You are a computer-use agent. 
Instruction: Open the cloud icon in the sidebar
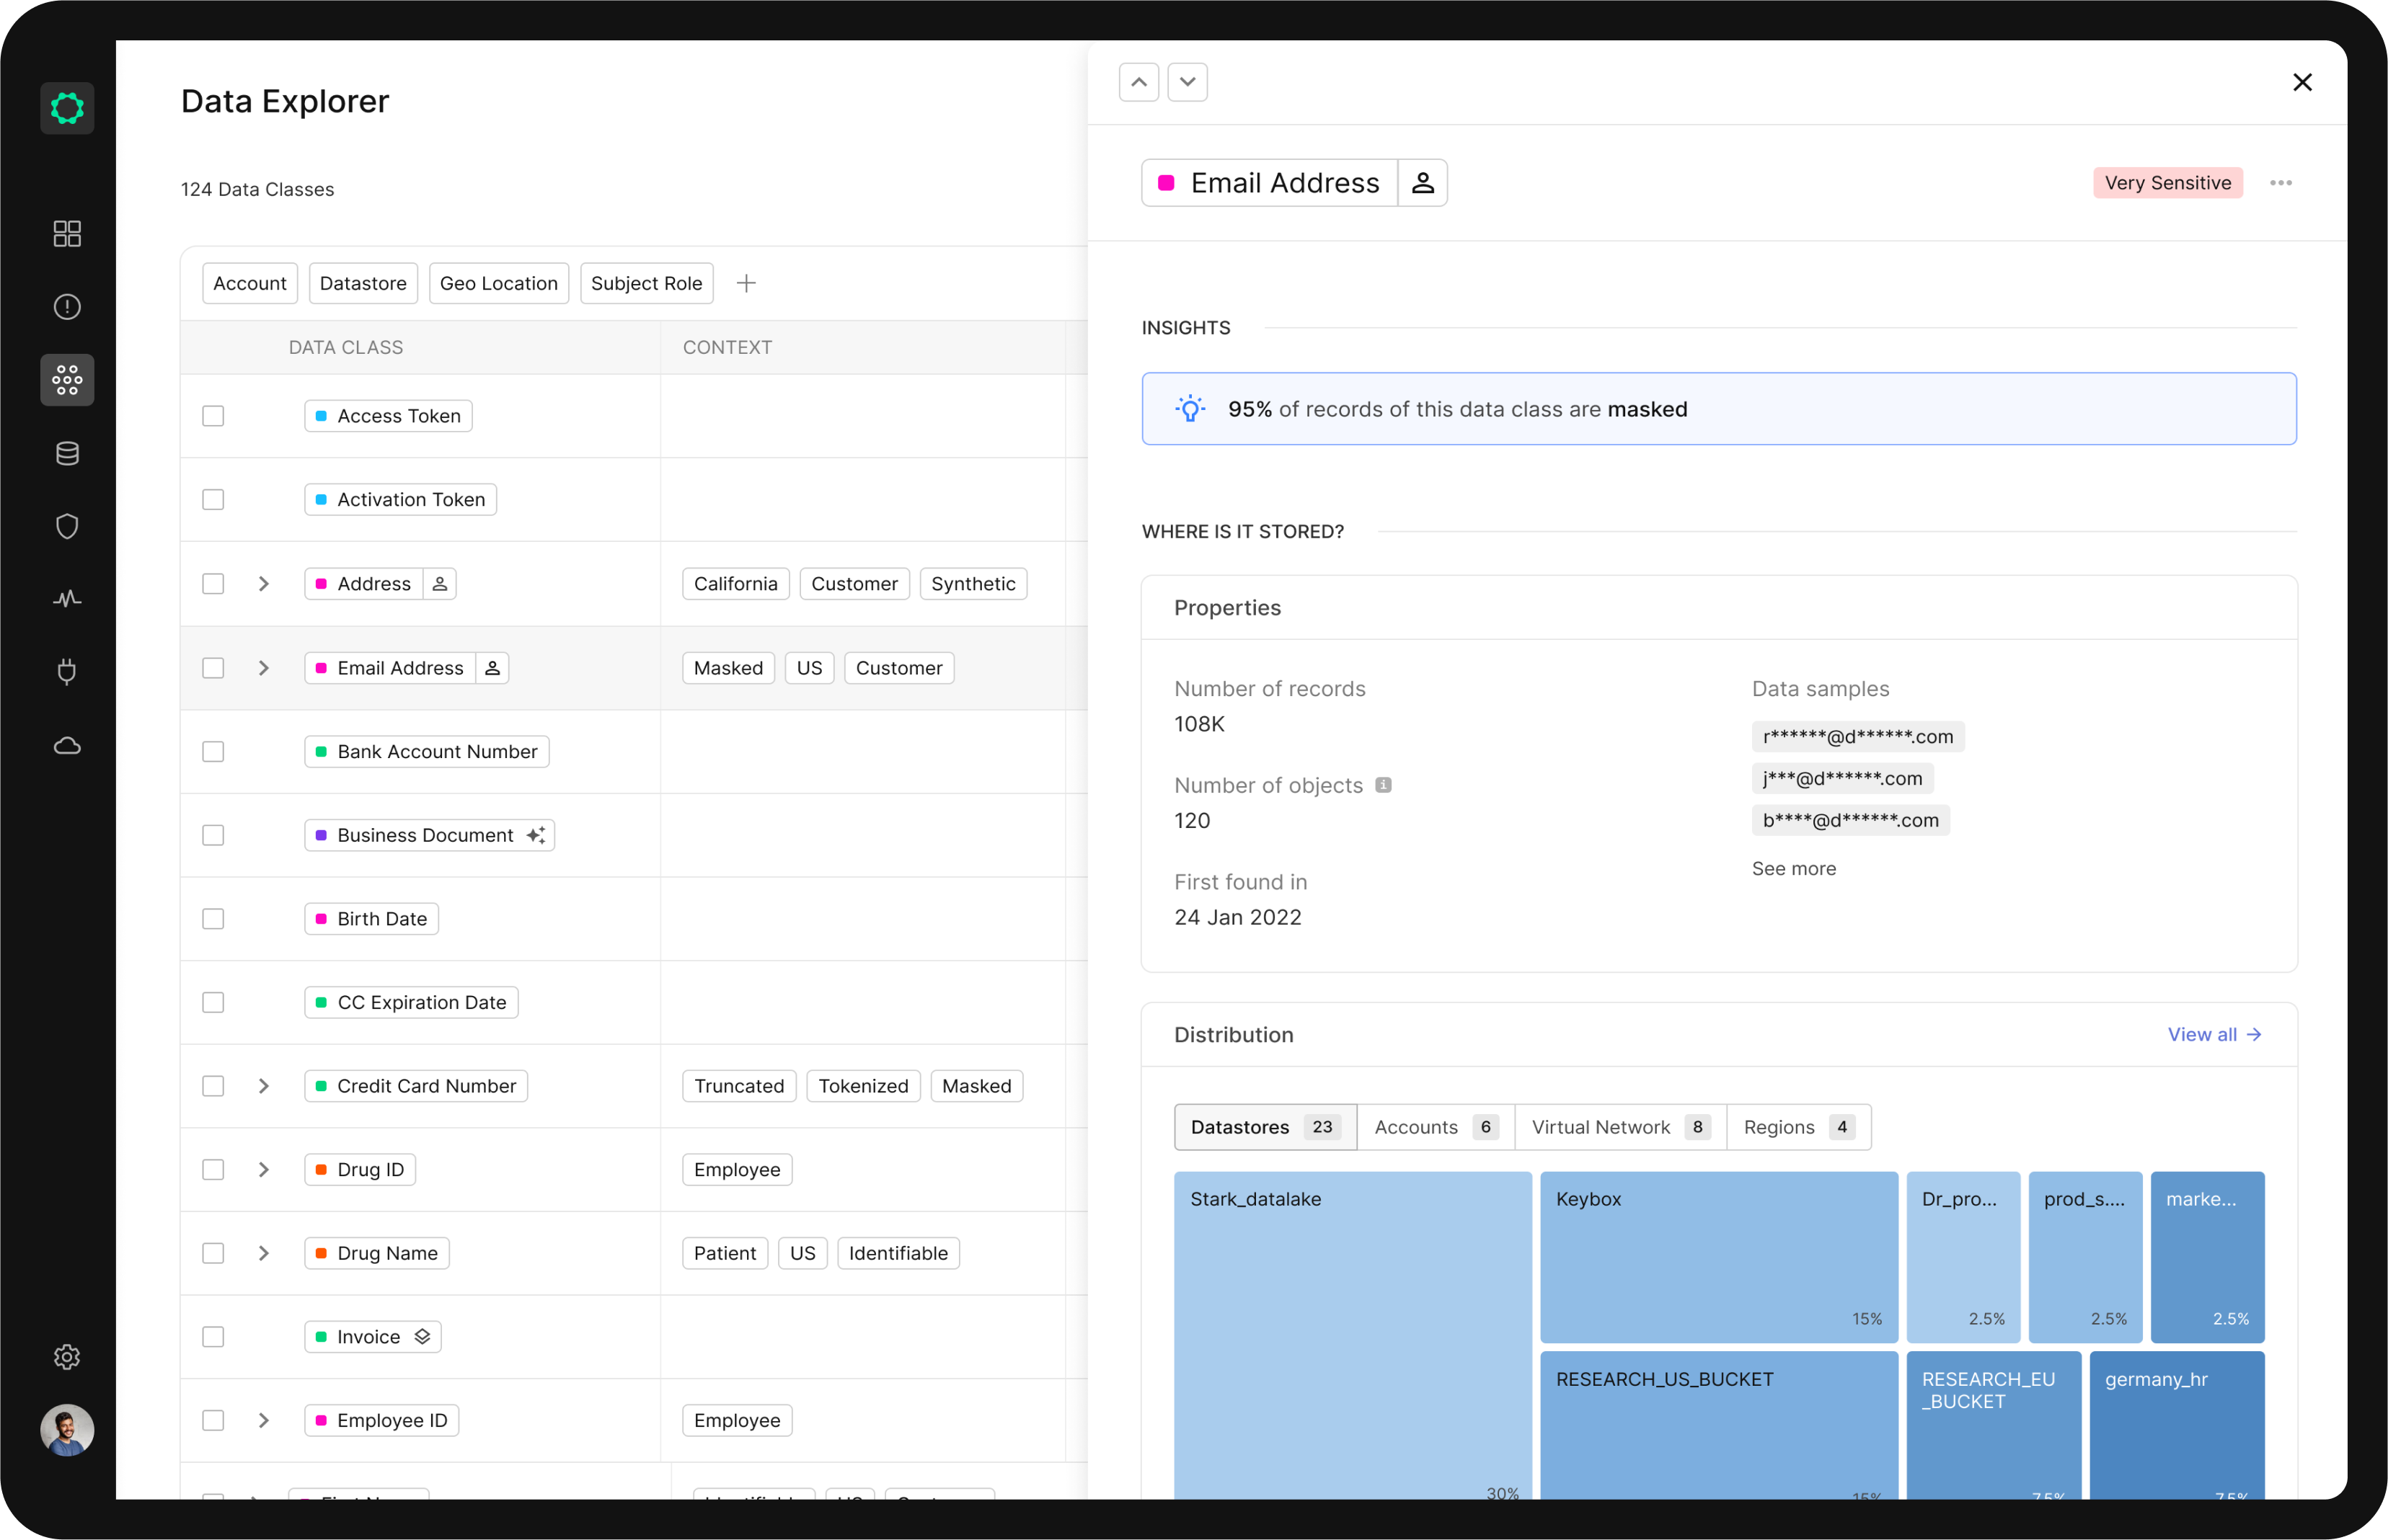(x=66, y=745)
